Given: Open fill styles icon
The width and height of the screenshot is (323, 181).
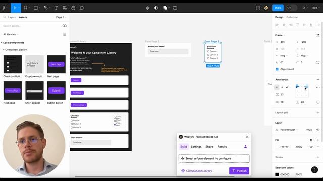Looking at the screenshot, I should pos(311,140).
